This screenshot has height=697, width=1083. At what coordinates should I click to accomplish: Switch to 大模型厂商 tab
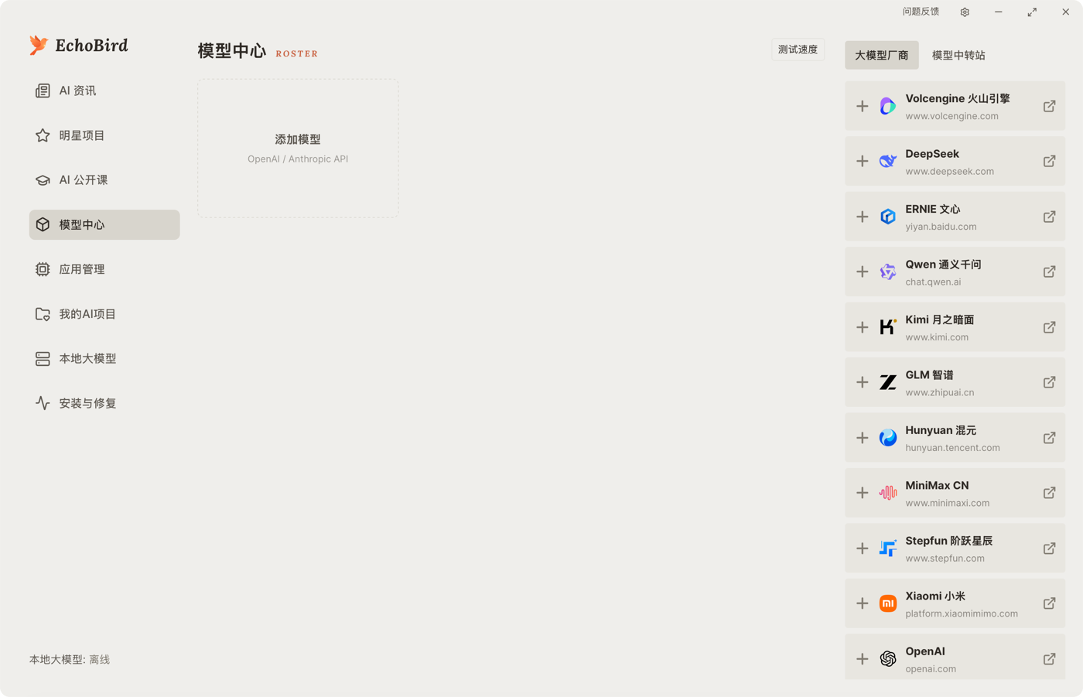[x=882, y=55]
